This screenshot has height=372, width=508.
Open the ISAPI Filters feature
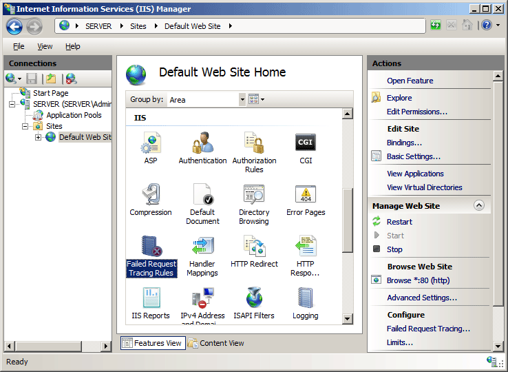(254, 303)
